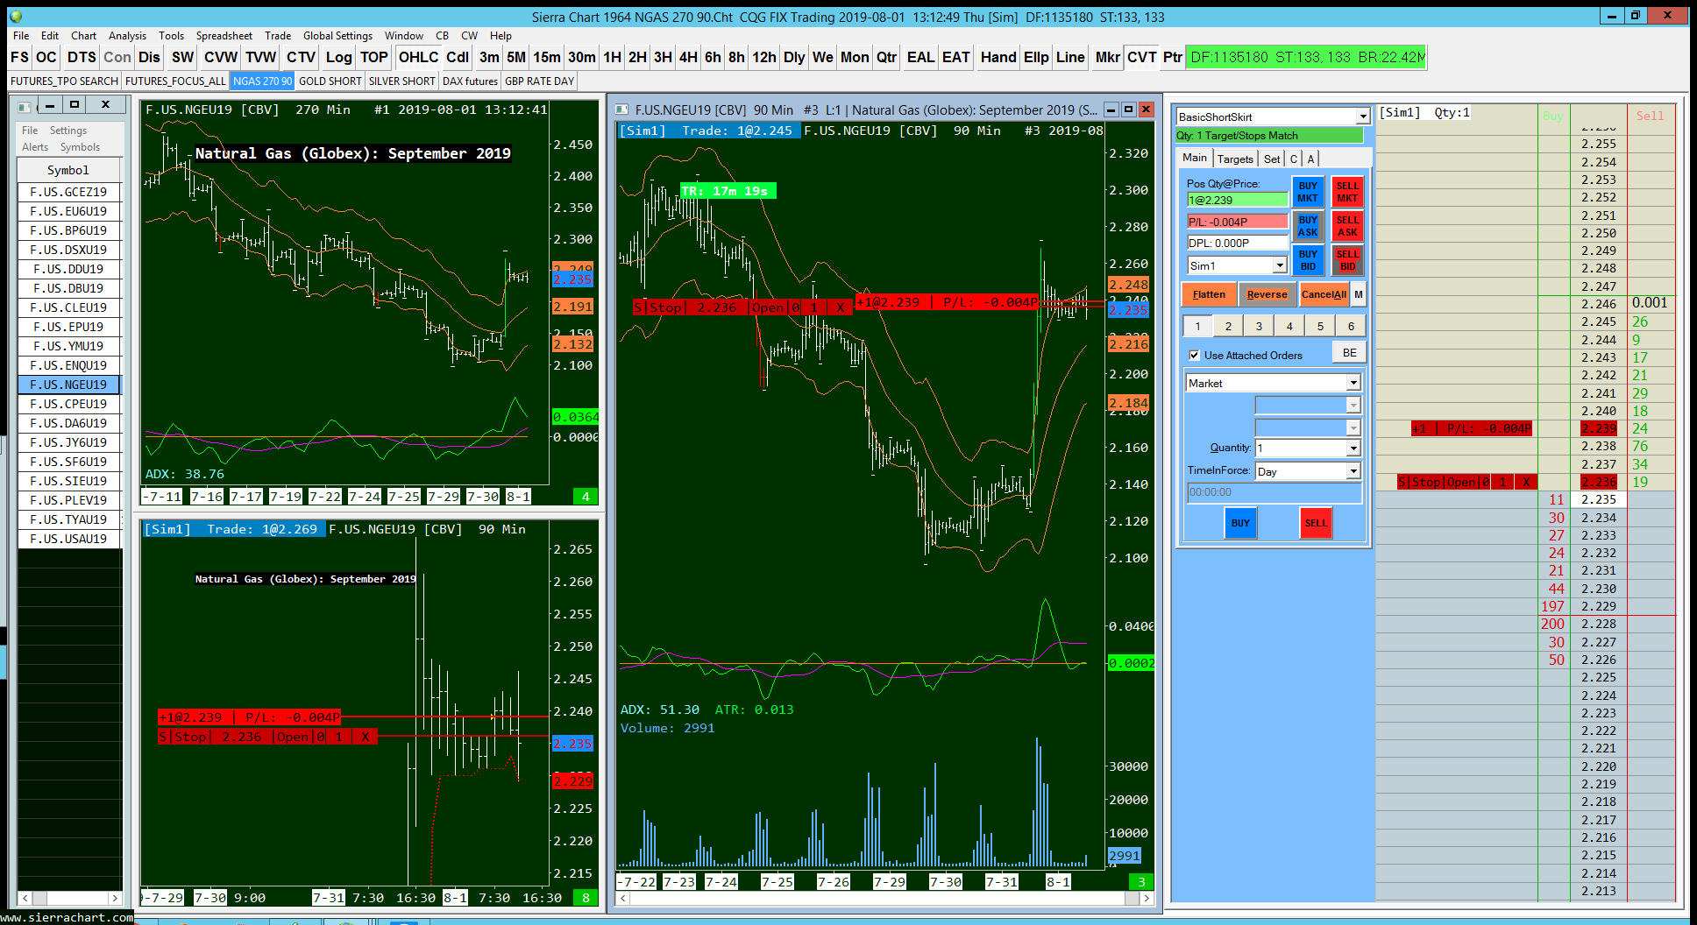Click the Flatten position button
This screenshot has width=1697, height=925.
pyautogui.click(x=1209, y=294)
